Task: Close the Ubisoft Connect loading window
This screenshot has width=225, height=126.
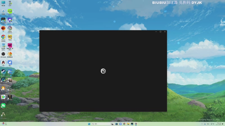Action: [165, 32]
